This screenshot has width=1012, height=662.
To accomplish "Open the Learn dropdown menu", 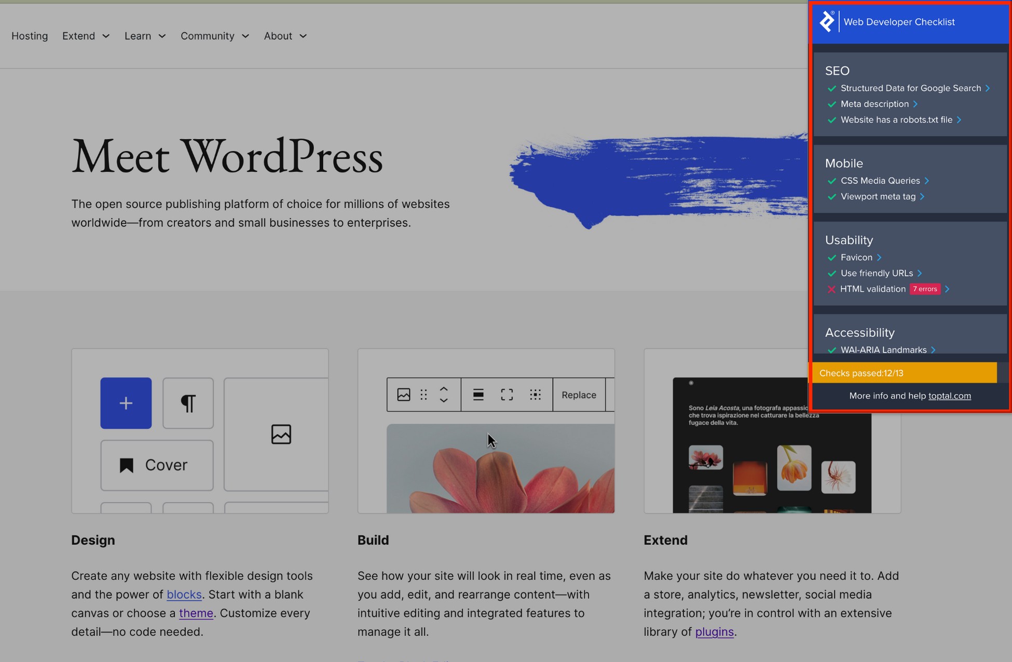I will point(145,36).
